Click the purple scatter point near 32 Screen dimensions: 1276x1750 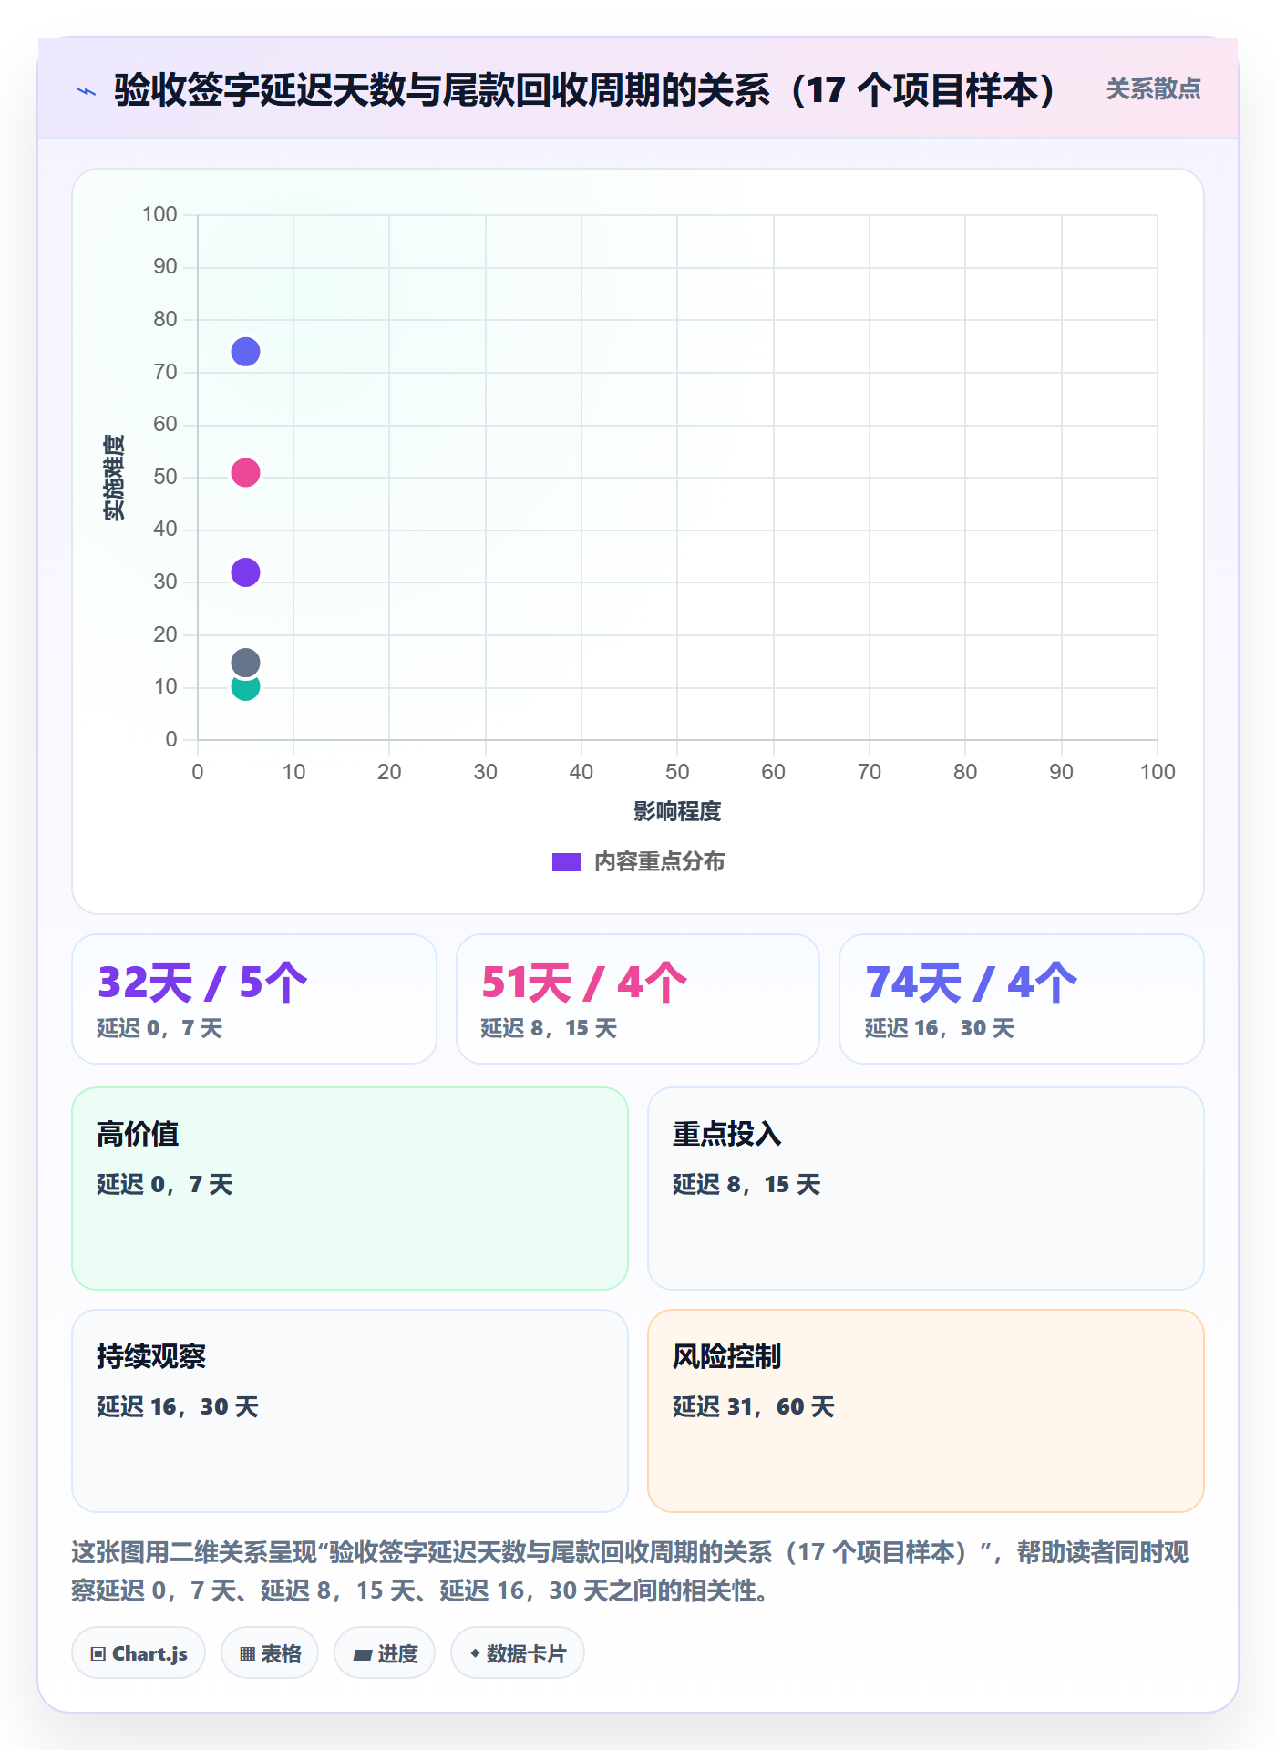point(245,572)
